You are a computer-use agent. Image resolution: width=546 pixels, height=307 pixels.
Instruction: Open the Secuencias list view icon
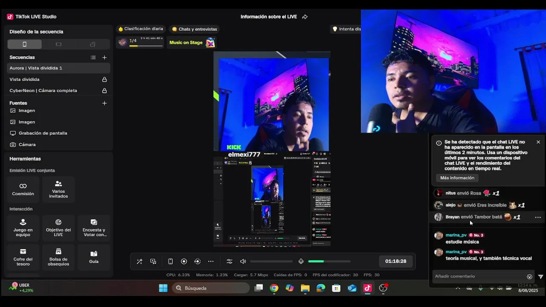[93, 58]
